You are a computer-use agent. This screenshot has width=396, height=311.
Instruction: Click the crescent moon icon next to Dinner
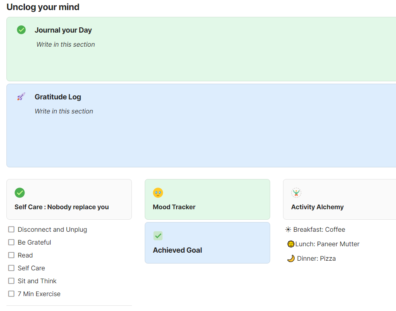pos(291,258)
